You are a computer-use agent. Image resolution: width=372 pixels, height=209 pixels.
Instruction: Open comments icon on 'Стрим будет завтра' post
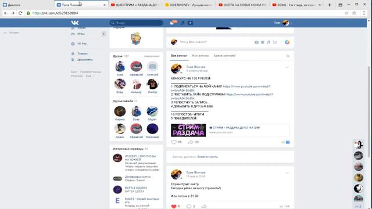[189, 206]
